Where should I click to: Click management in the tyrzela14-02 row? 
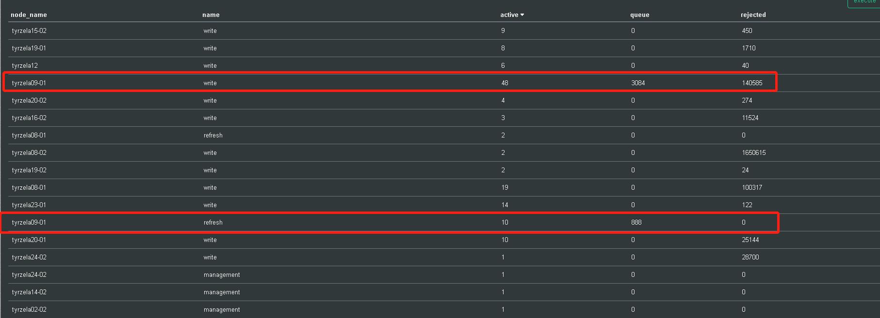click(222, 292)
